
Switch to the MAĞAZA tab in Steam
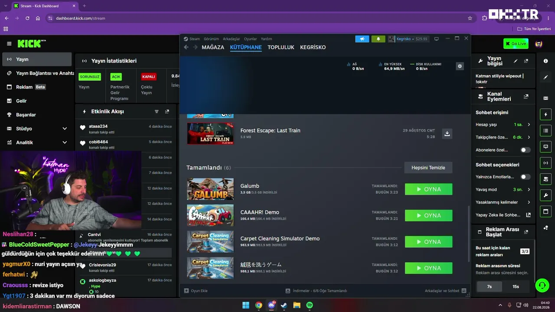pyautogui.click(x=213, y=47)
